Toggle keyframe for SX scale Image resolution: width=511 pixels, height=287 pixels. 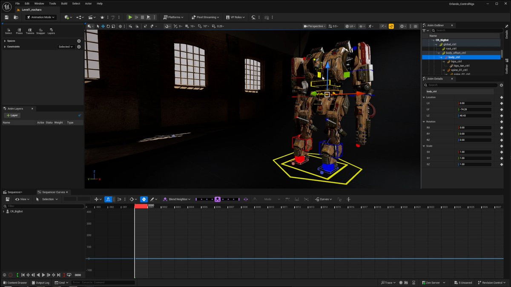click(x=502, y=152)
